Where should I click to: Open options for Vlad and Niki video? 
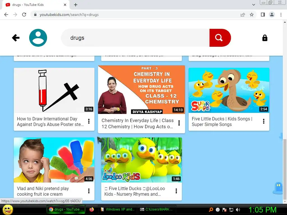coord(89,191)
